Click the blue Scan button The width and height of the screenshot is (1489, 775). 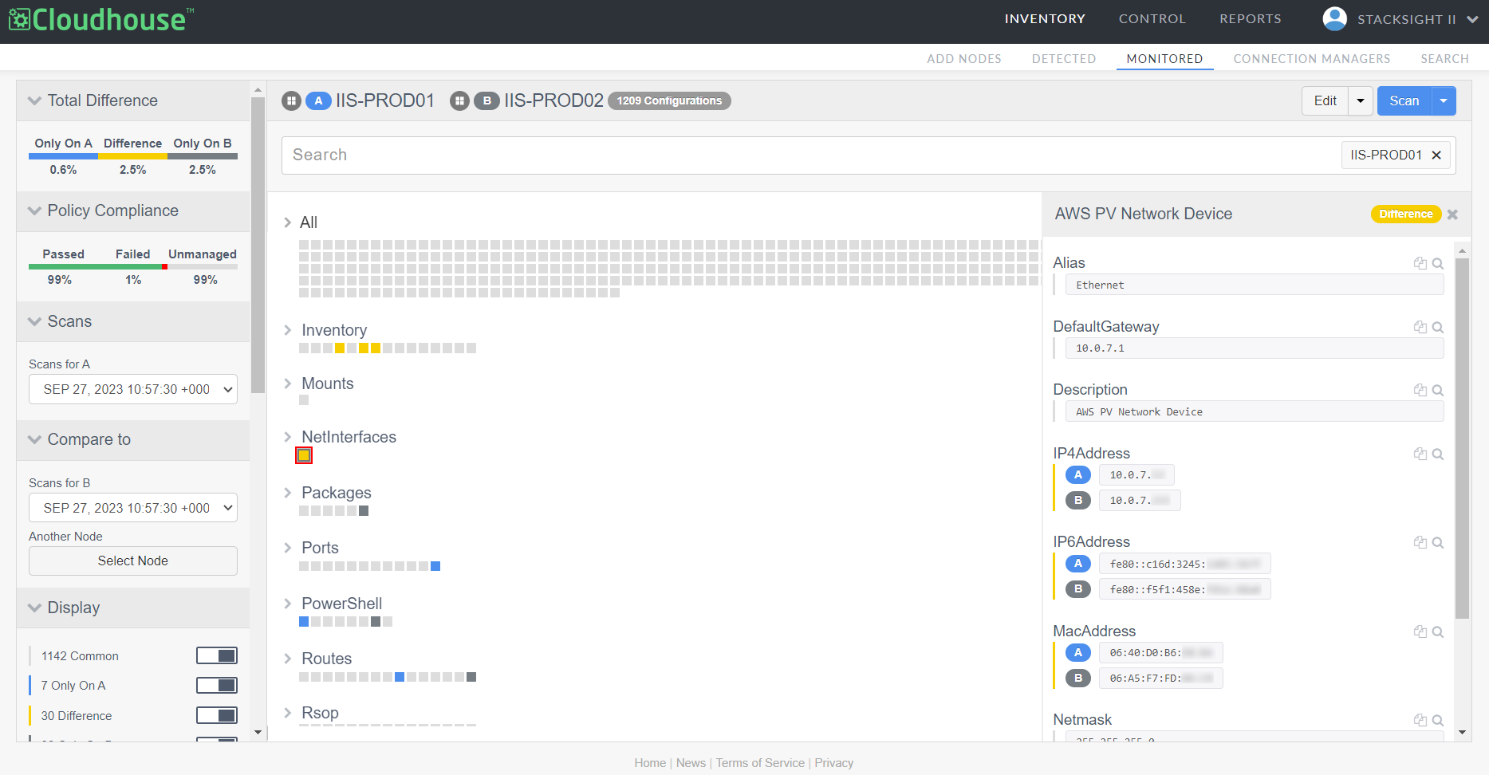click(x=1404, y=100)
